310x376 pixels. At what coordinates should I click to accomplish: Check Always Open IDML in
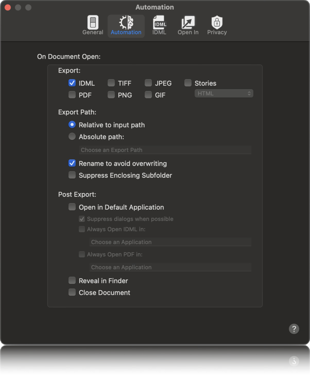point(82,229)
